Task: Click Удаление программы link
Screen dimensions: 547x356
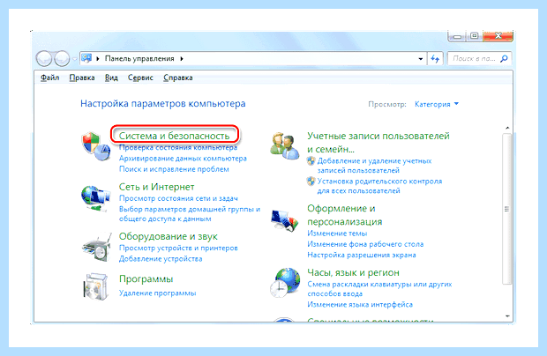Action: 158,293
